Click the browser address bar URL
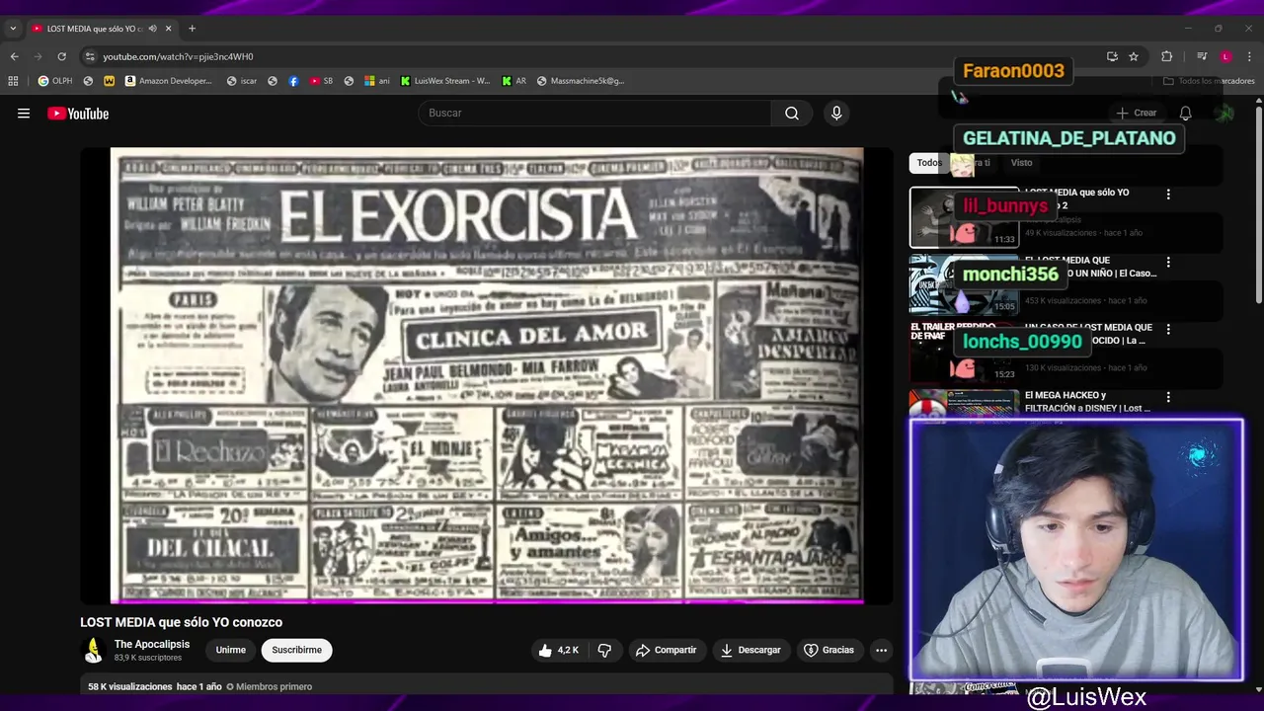The width and height of the screenshot is (1264, 711). [178, 56]
